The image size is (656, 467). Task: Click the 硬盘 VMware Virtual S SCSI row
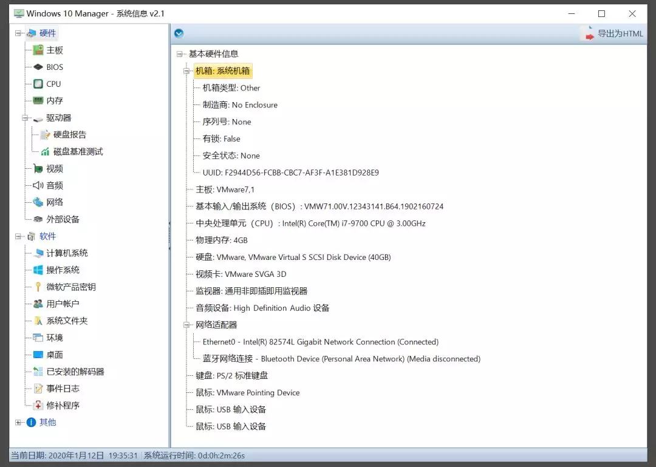tap(293, 257)
